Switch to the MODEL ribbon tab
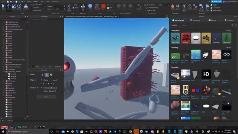 [36, 1]
